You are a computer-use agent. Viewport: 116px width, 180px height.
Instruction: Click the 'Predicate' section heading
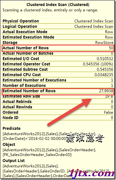click(x=12, y=129)
